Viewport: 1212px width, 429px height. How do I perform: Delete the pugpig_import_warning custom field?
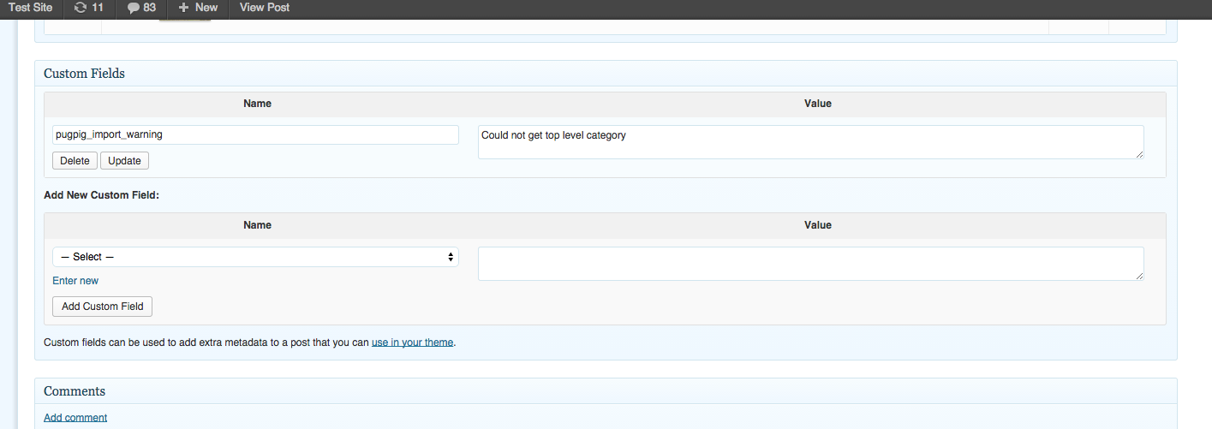[75, 161]
